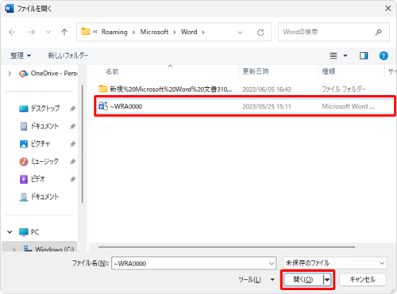Open recent locations chevron in navigation bar

click(x=48, y=32)
